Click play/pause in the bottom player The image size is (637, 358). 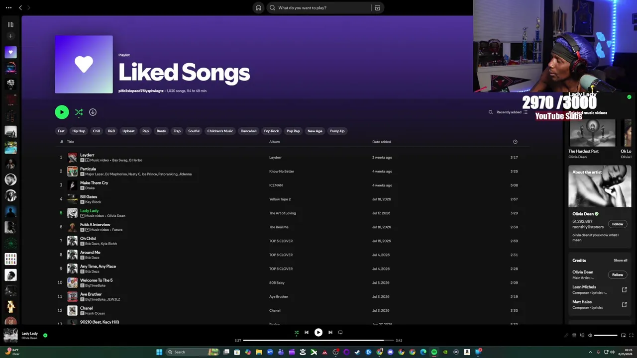click(x=318, y=333)
